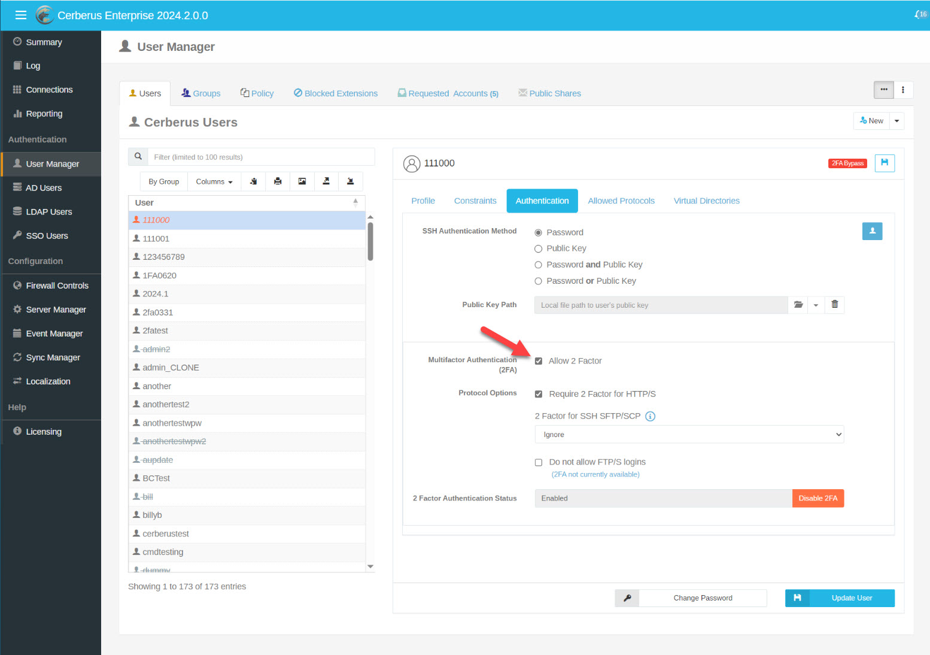The image size is (930, 655).
Task: Select Password and Public Key method
Action: tap(538, 265)
